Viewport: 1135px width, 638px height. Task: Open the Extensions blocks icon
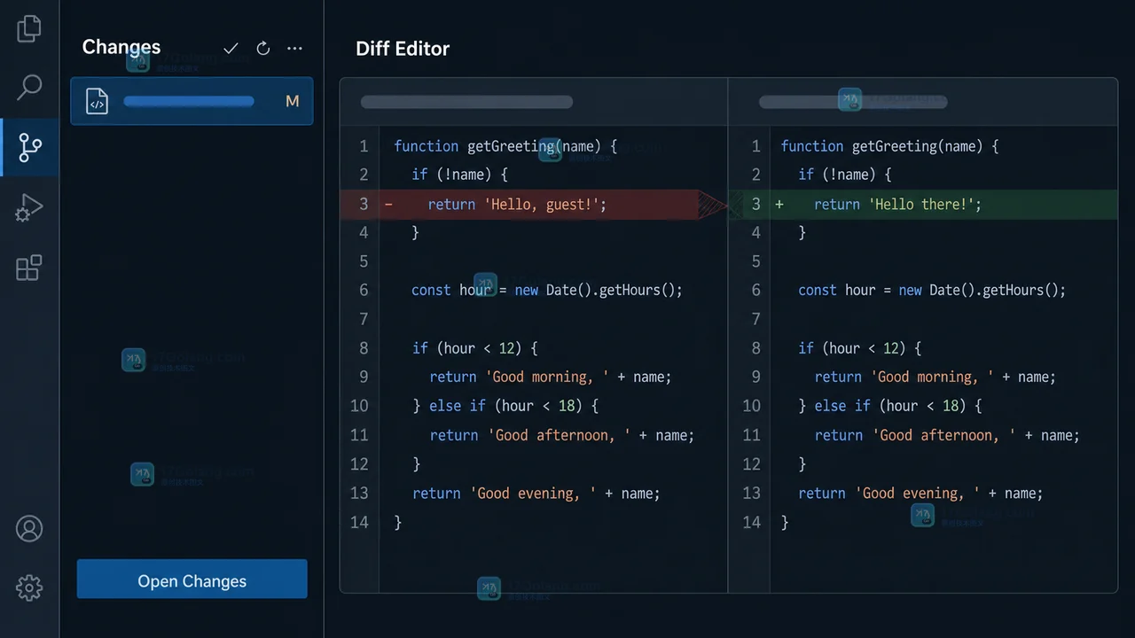click(29, 268)
